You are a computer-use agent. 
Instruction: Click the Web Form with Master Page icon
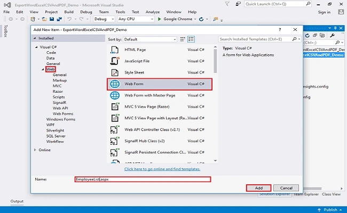pyautogui.click(x=115, y=95)
